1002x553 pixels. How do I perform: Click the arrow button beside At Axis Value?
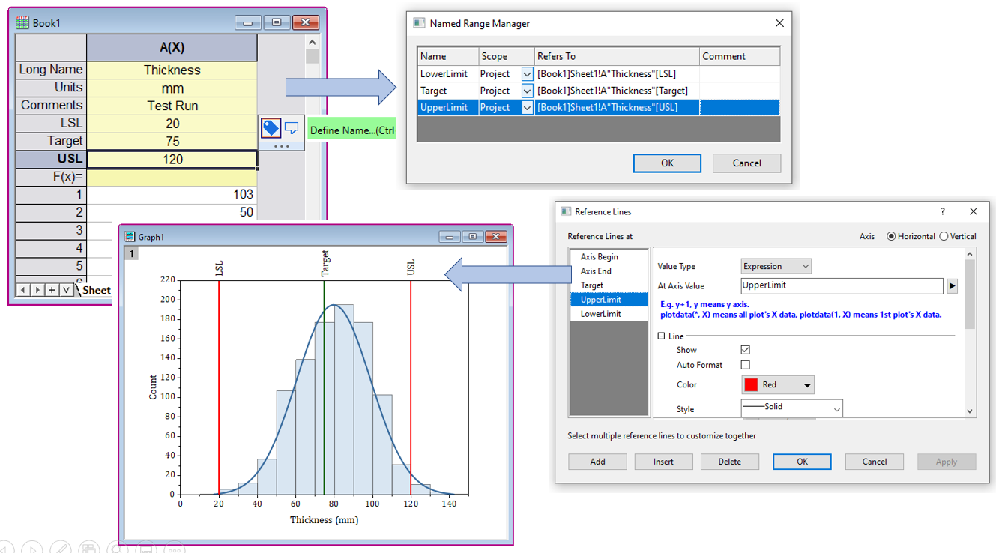pyautogui.click(x=953, y=285)
